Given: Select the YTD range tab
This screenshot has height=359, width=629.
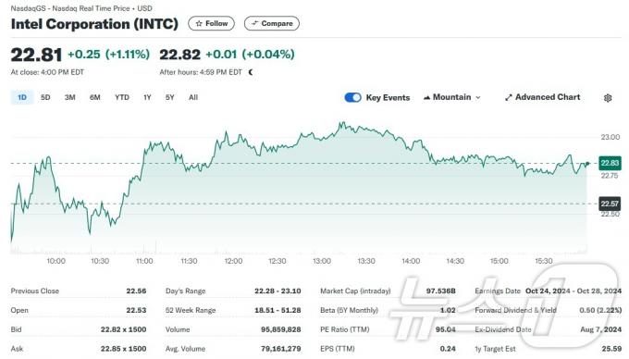Looking at the screenshot, I should [122, 97].
